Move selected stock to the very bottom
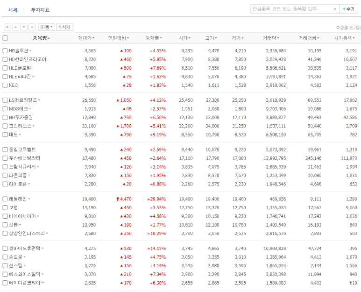 [x=32, y=27]
